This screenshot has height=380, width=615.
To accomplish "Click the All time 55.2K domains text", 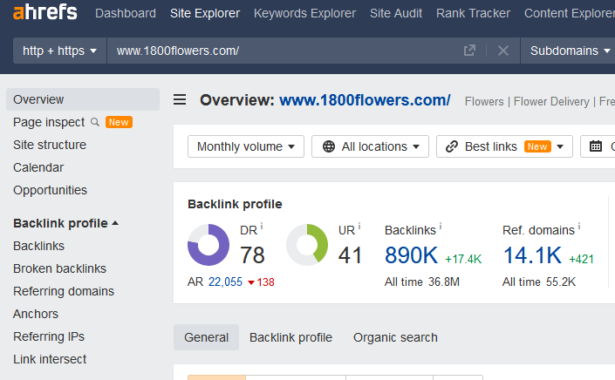I will (539, 282).
